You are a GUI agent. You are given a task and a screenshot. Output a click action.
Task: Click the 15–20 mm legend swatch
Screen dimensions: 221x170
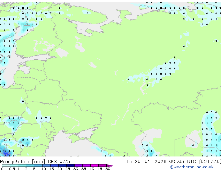(x=54, y=165)
